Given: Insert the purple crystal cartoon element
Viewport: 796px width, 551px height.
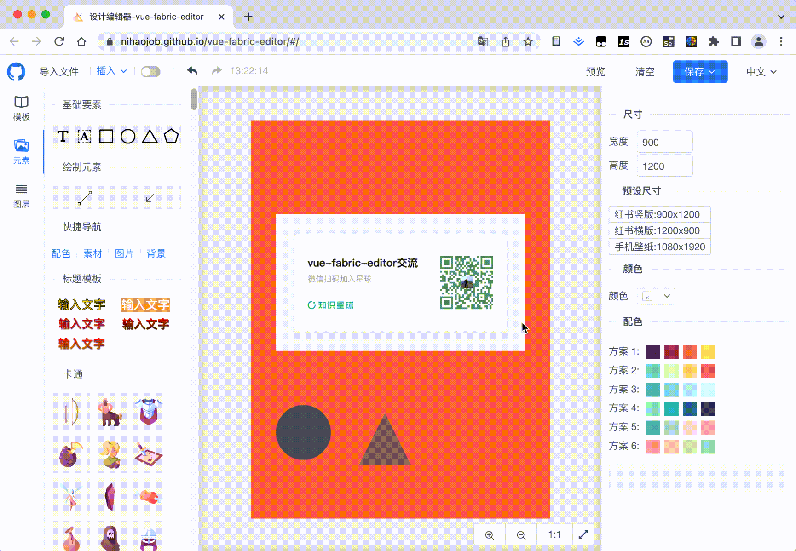Looking at the screenshot, I should (110, 497).
